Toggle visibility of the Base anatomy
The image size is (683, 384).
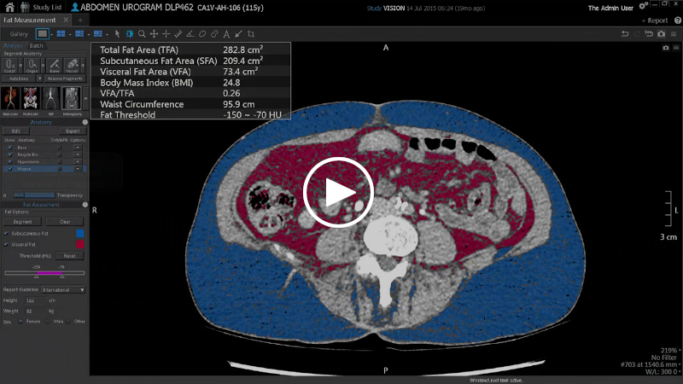pos(10,148)
